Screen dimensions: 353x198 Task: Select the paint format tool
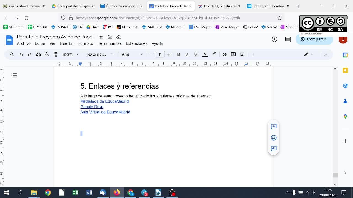tap(55, 54)
